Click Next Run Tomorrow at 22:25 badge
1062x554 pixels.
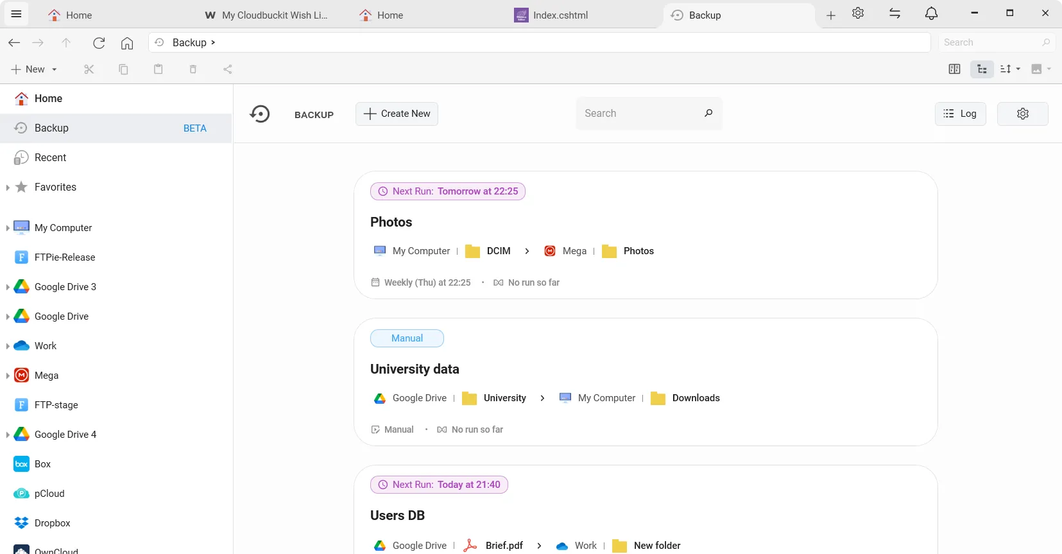(448, 191)
